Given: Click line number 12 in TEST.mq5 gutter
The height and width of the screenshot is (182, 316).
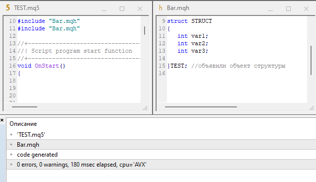Looking at the screenshot, I should point(12,36).
